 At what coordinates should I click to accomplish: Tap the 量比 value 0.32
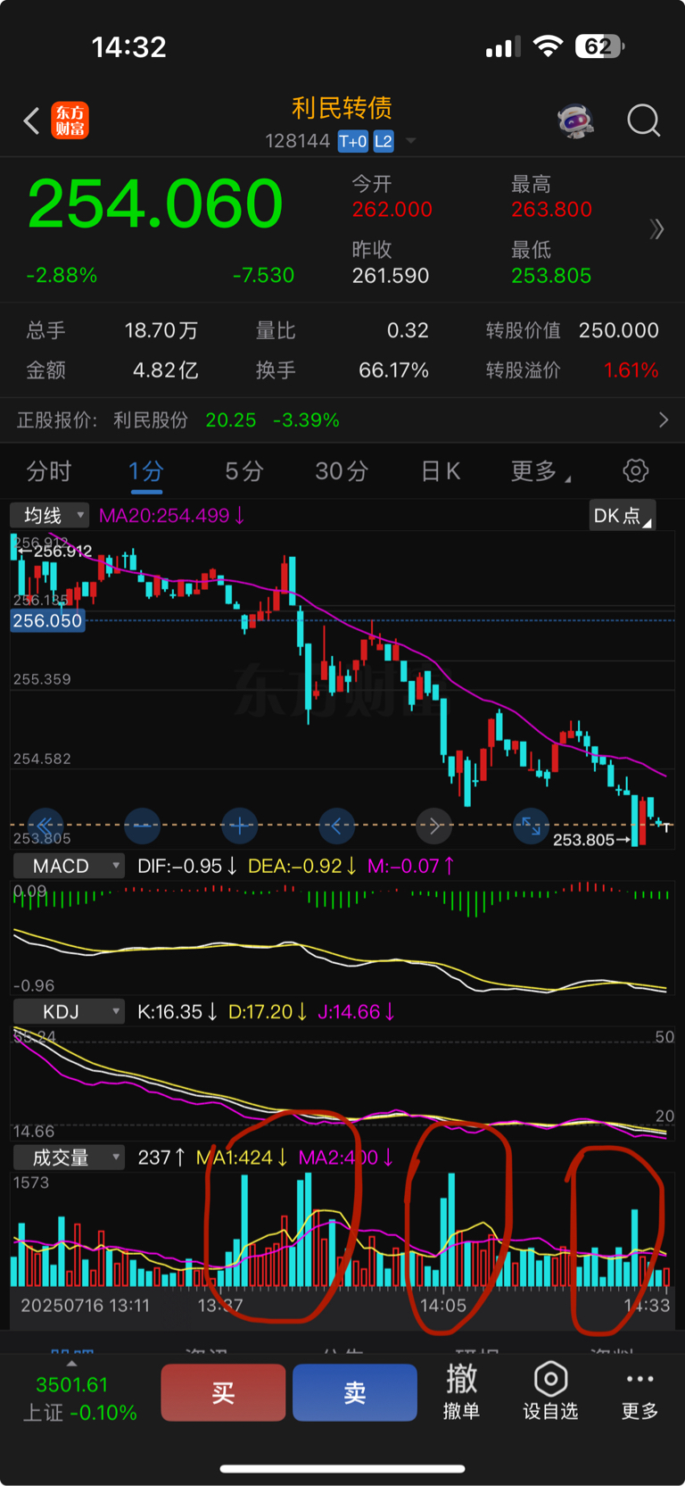(408, 330)
